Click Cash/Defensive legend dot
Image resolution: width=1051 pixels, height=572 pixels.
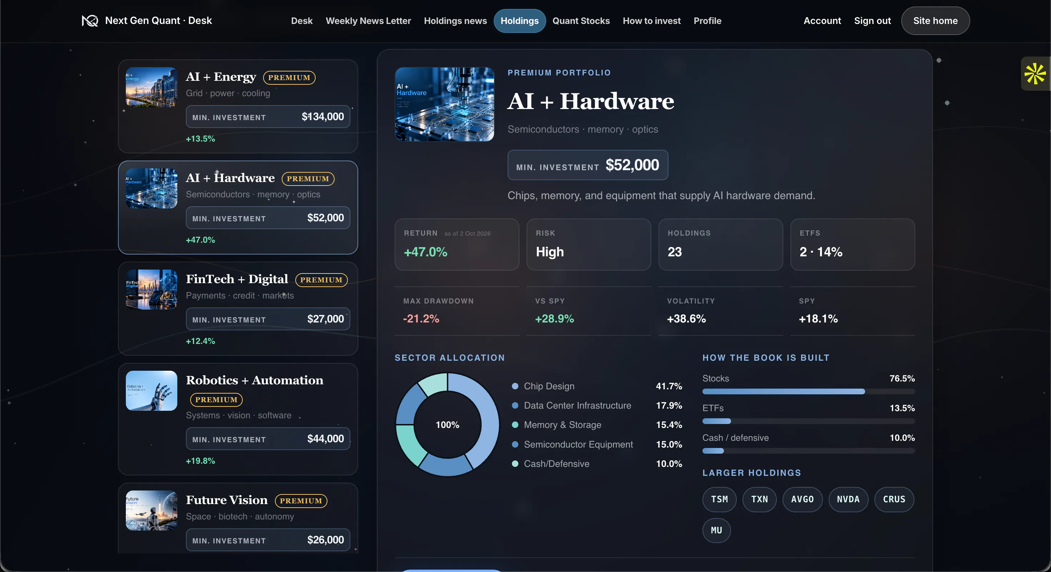pos(515,464)
